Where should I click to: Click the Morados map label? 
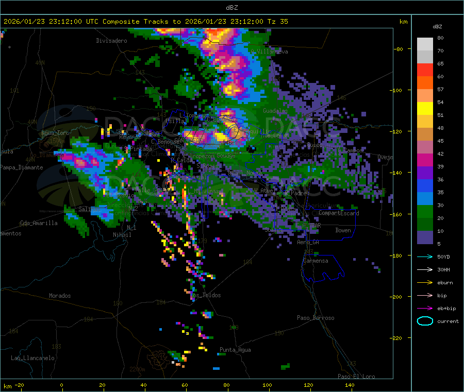(x=60, y=296)
